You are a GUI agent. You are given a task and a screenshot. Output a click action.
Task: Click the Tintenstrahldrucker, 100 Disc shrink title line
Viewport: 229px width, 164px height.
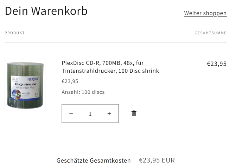pos(110,71)
